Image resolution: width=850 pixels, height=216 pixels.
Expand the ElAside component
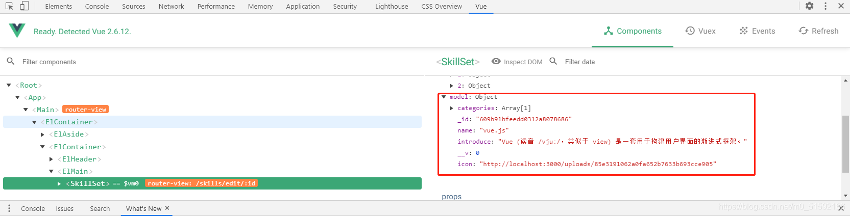43,134
